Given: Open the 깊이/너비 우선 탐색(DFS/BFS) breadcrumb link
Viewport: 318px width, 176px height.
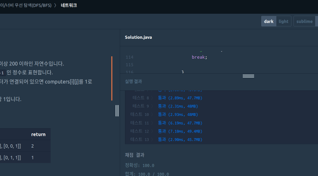Looking at the screenshot, I should pyautogui.click(x=26, y=5).
